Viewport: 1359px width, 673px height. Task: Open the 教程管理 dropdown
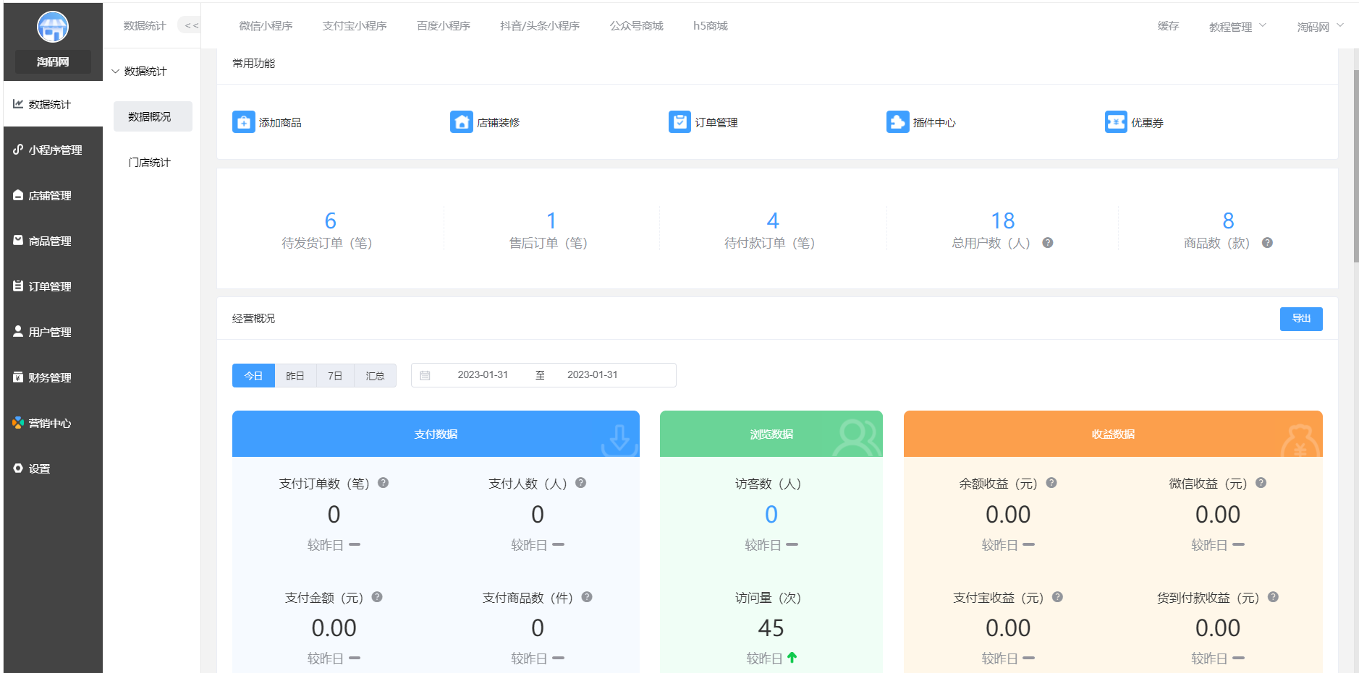[1237, 27]
